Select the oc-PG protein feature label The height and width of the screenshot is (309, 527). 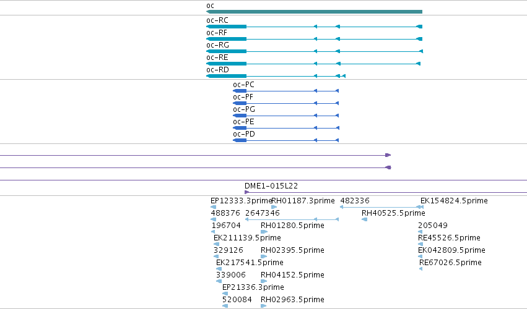point(244,109)
